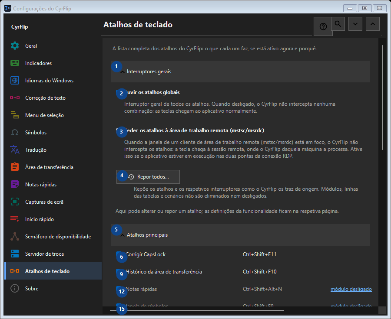Click the vertical scrollbar thumb of the page
The height and width of the screenshot is (319, 391).
point(382,97)
